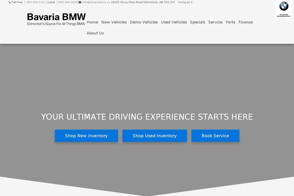Click the BMW roundel logo
This screenshot has height=196, width=294.
click(x=284, y=6)
